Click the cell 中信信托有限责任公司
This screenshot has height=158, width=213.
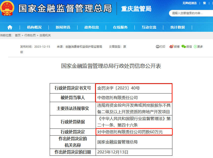[134, 98]
